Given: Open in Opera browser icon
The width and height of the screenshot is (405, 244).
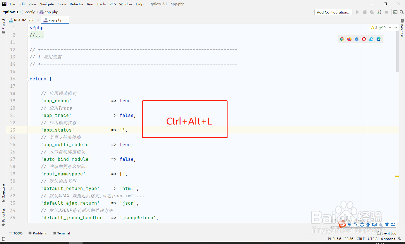Looking at the screenshot, I should 364,39.
